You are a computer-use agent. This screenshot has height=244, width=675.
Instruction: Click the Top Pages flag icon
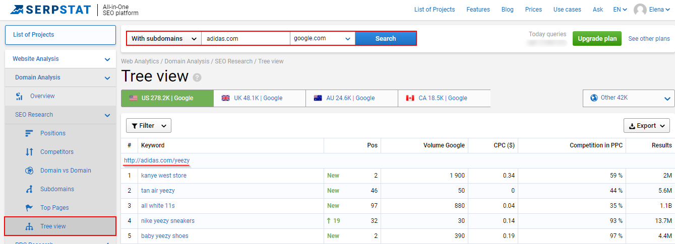(29, 208)
